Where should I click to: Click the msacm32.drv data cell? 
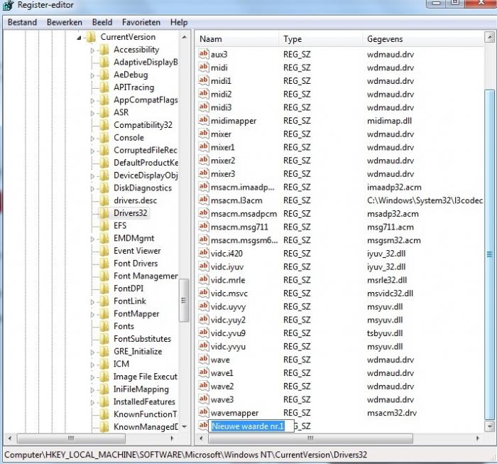point(392,413)
